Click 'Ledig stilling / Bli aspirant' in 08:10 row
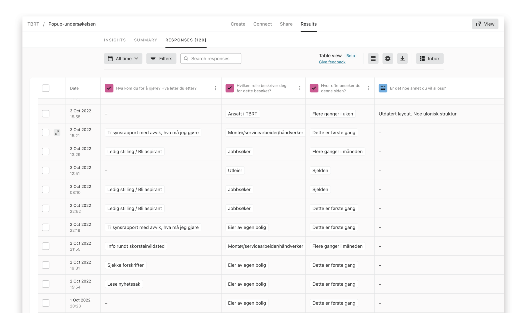Image resolution: width=526 pixels, height=313 pixels. tap(135, 189)
